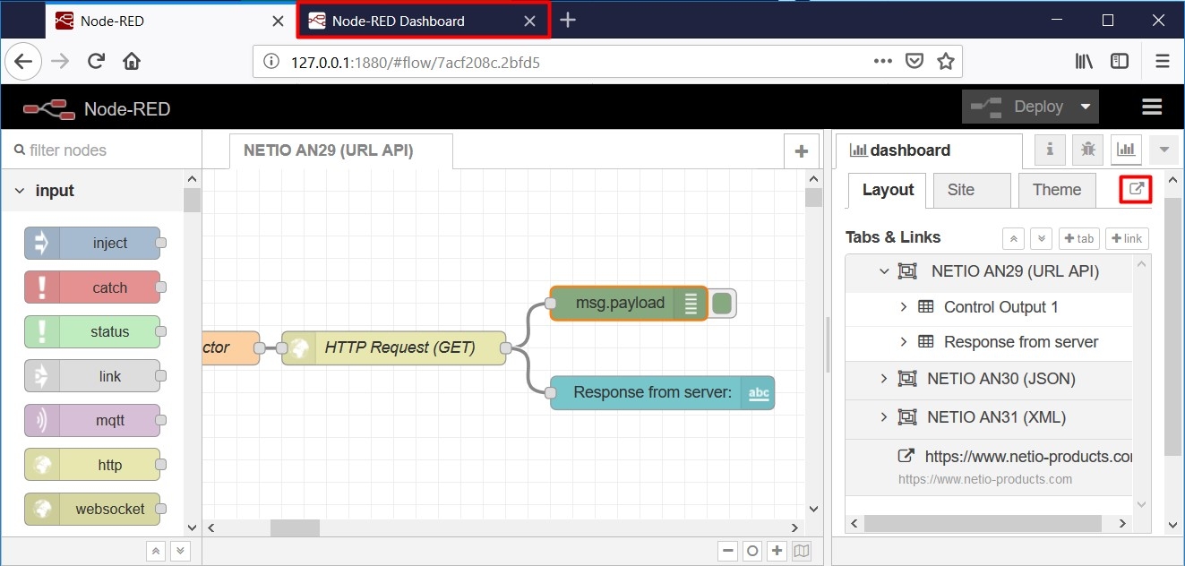Open the browser library icon
The width and height of the screenshot is (1185, 566).
click(x=1085, y=61)
